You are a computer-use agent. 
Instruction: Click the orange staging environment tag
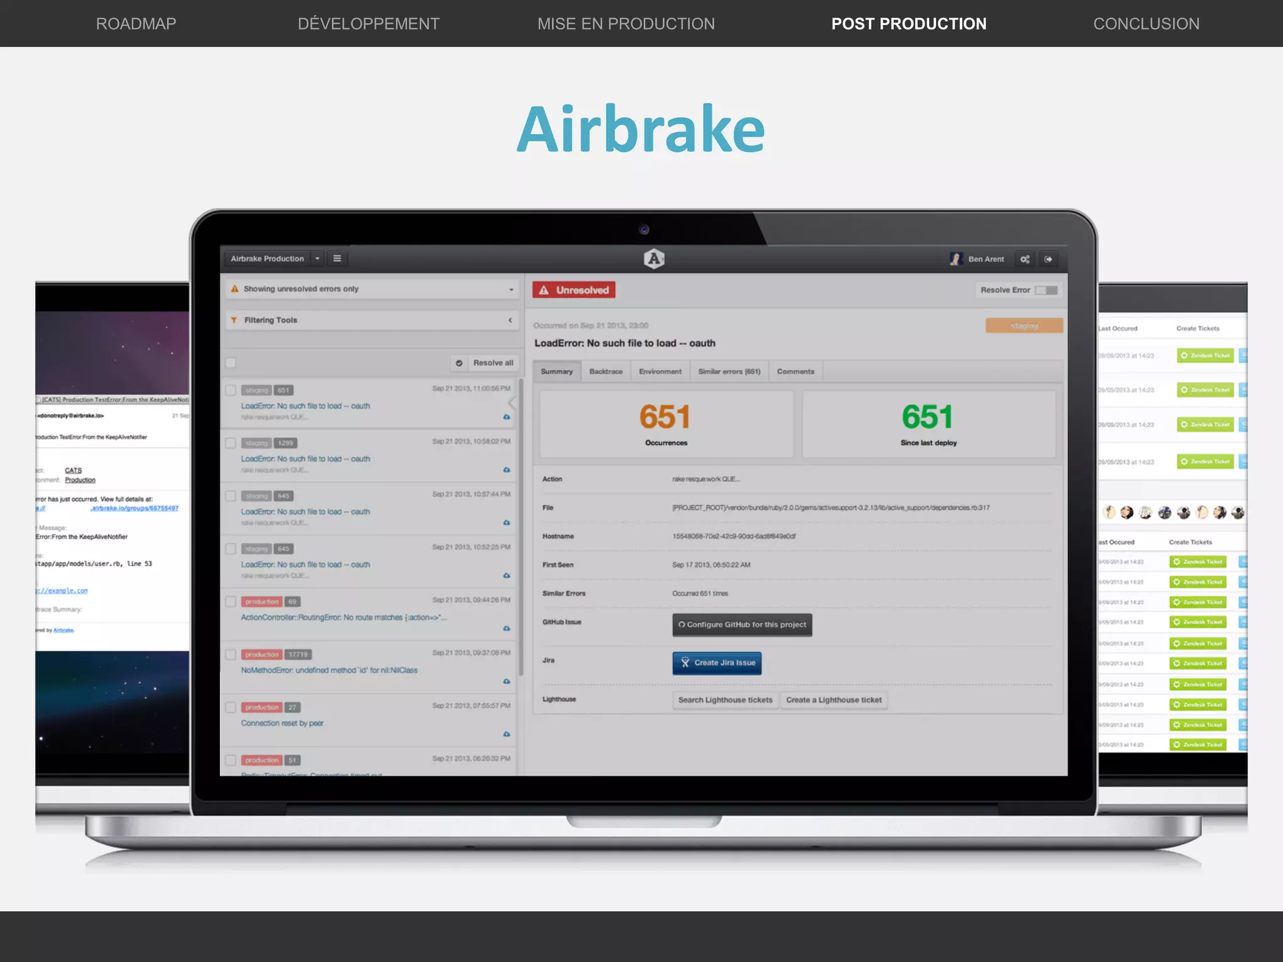click(x=1024, y=326)
